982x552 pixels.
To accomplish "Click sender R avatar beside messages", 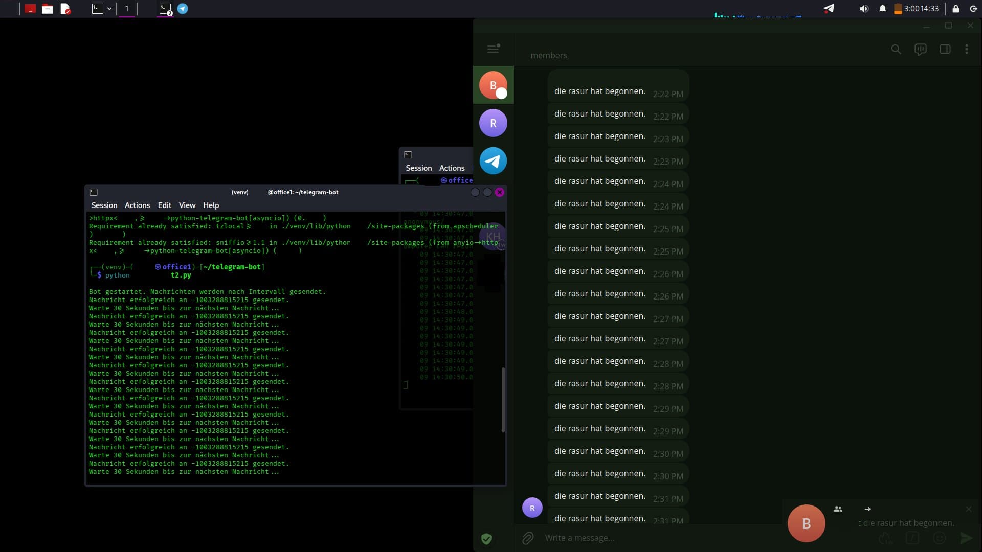I will point(532,508).
